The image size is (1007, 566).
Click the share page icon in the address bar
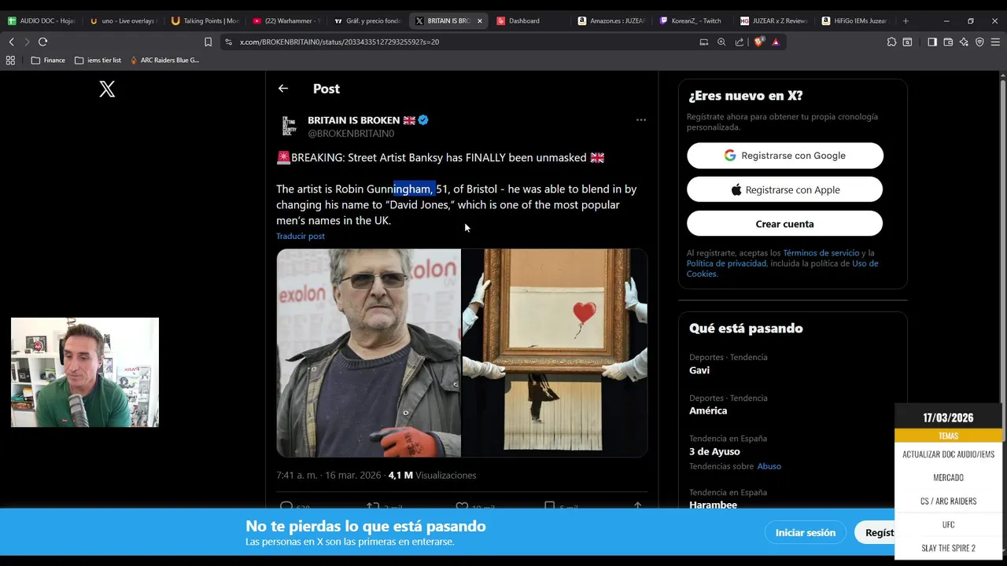[740, 42]
